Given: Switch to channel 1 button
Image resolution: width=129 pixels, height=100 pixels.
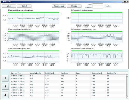Looking at the screenshot, I should [x=5, y=78].
